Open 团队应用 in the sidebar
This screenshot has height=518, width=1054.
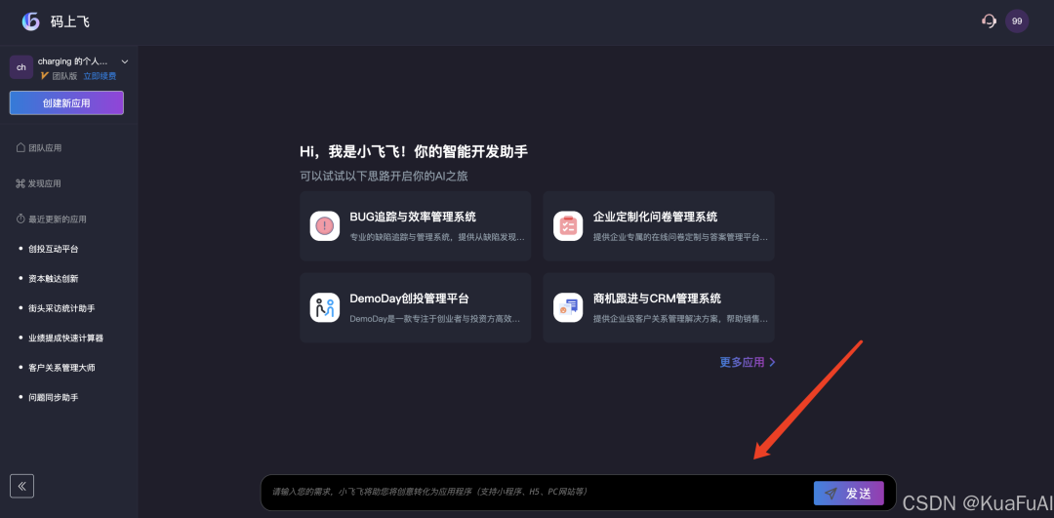click(x=39, y=148)
